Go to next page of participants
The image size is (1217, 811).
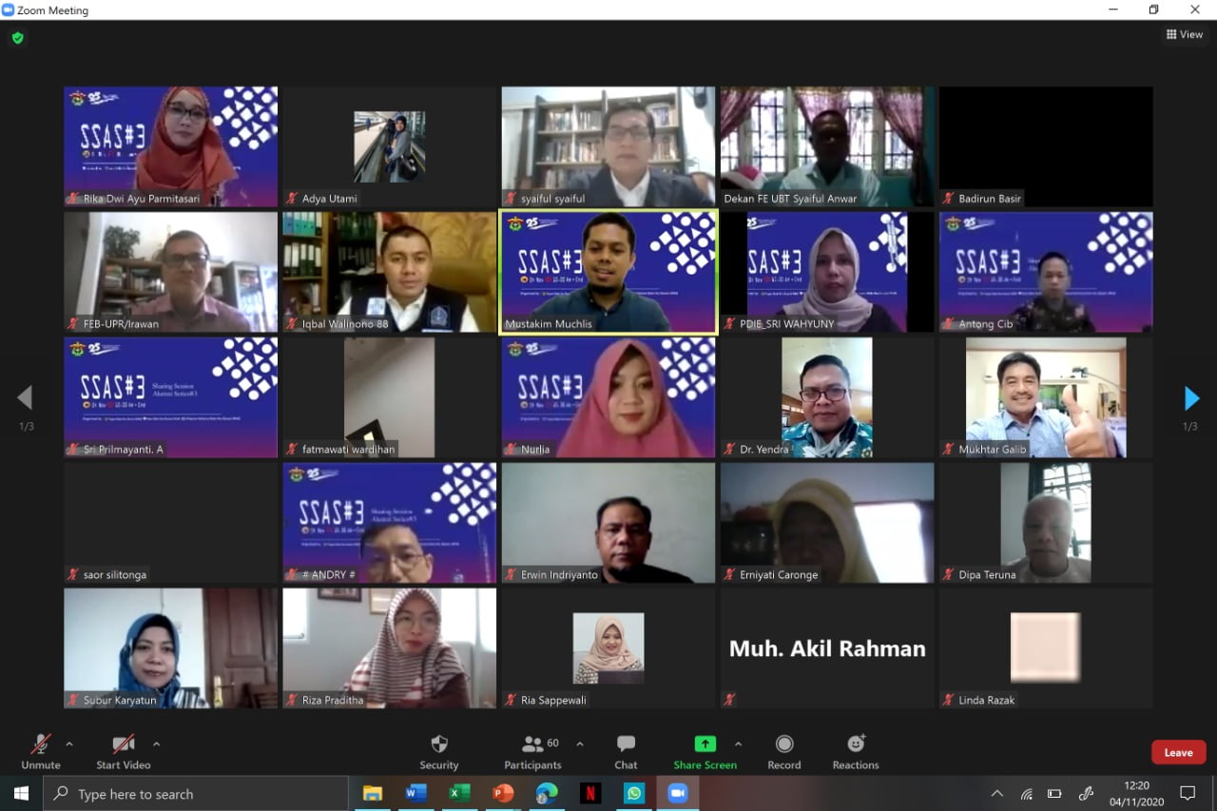pyautogui.click(x=1191, y=398)
